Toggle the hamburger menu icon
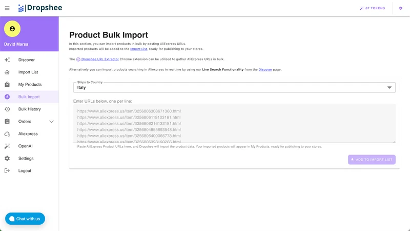 click(x=7, y=8)
